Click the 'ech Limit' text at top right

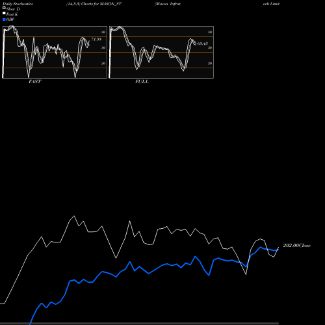tap(271, 4)
